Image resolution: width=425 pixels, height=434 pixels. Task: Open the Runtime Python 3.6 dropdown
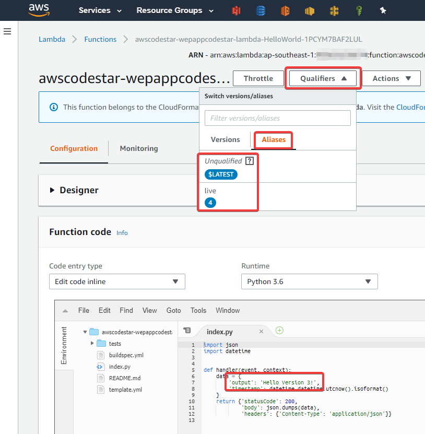[x=309, y=281]
